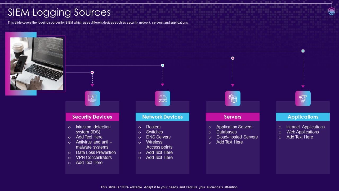
Task: Click 'DNS Servers' bullet
Action: (158, 137)
